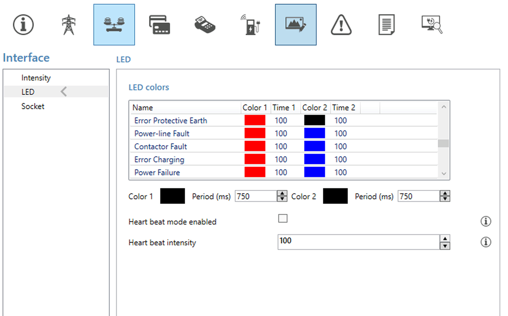
Task: Open the power grid pylon section
Action: coord(69,25)
